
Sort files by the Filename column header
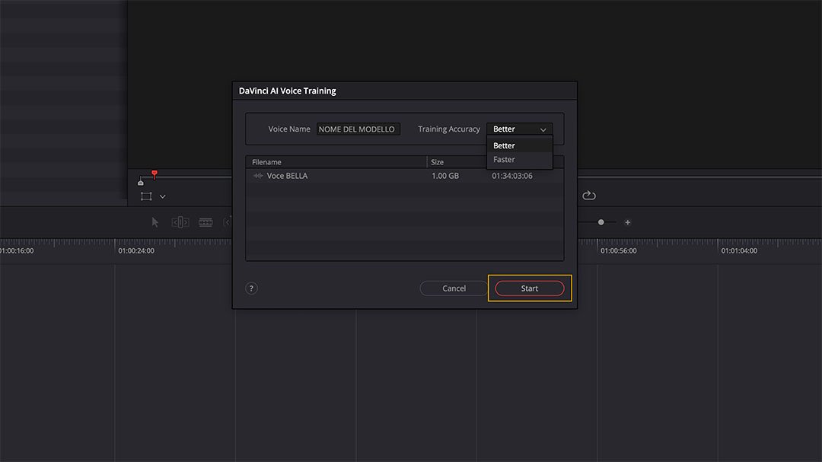(336, 162)
